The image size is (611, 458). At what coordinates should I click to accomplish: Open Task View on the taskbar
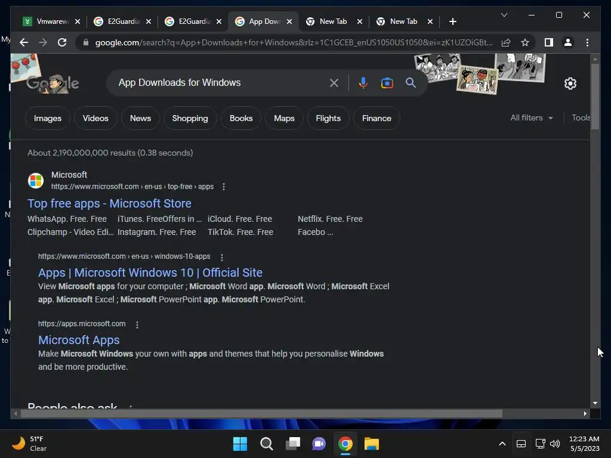coord(292,444)
